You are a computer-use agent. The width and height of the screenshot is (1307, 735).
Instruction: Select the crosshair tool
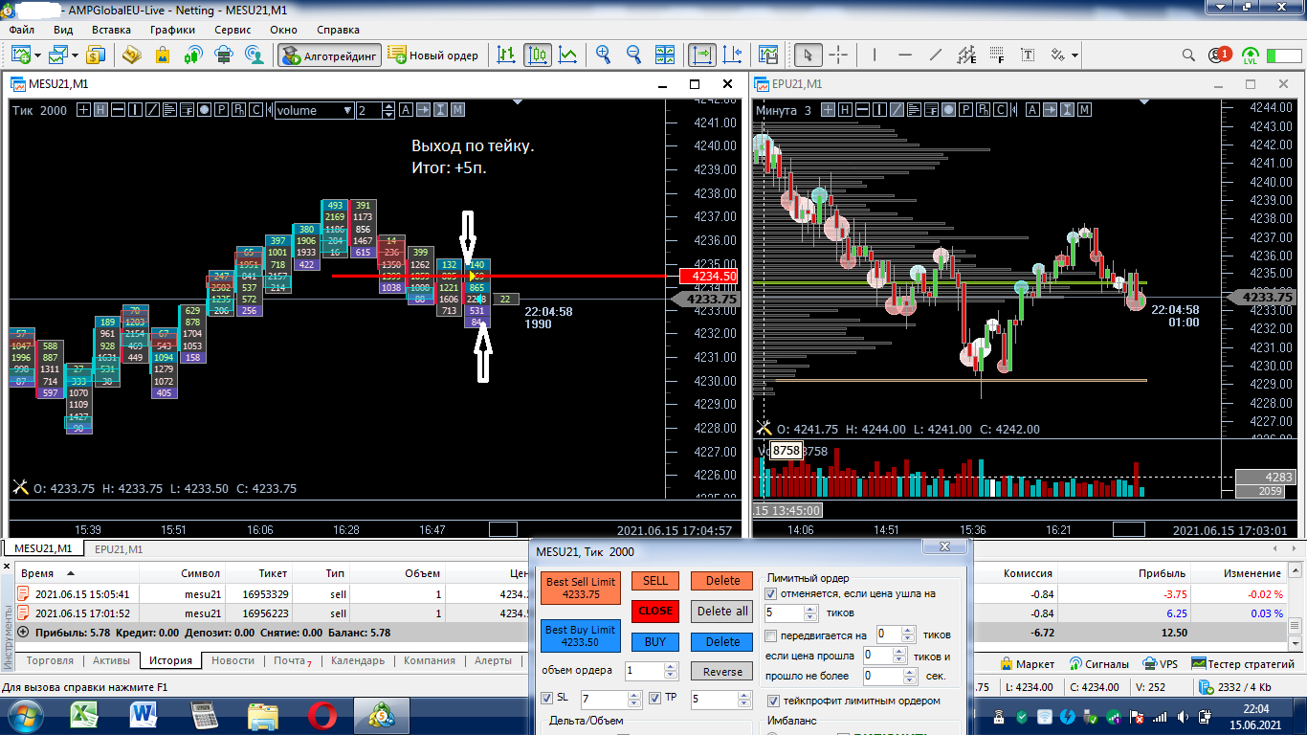tap(838, 55)
